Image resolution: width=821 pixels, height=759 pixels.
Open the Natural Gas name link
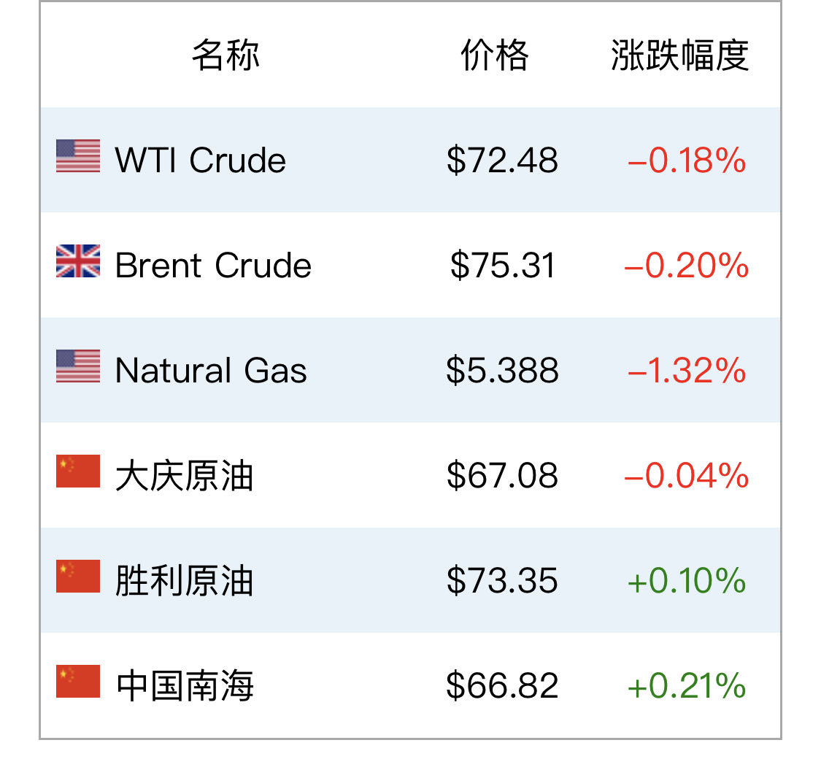(x=211, y=371)
